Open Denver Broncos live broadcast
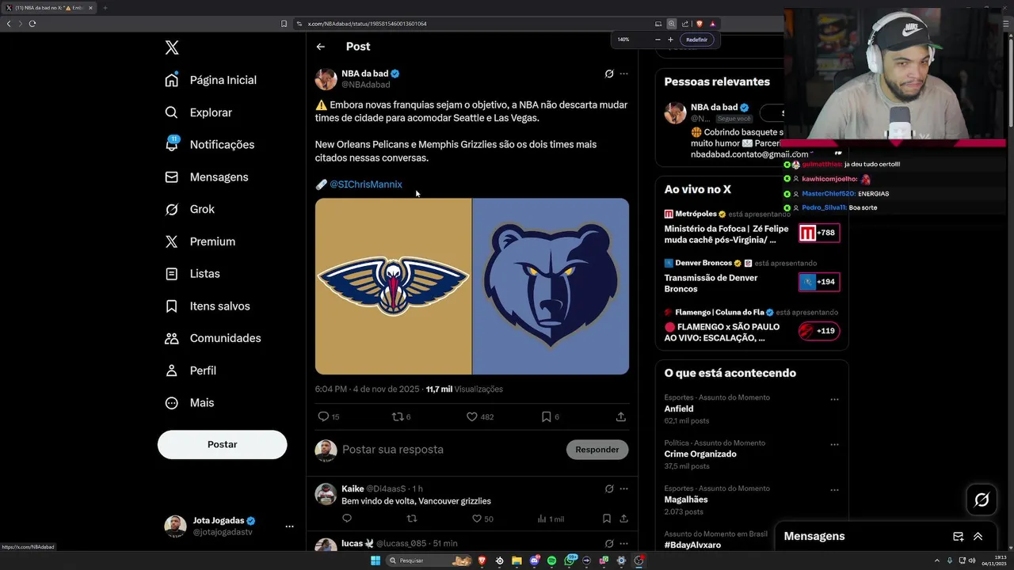This screenshot has height=570, width=1014. 752,278
